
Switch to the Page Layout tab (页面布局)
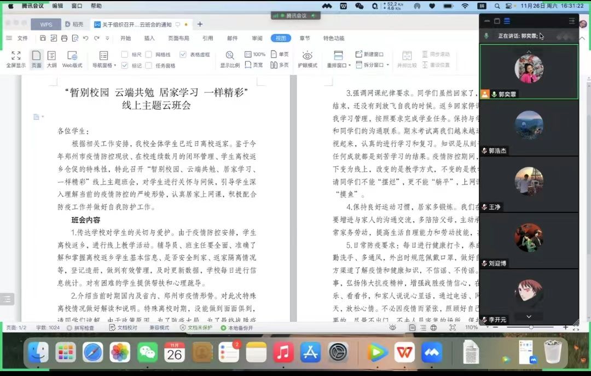click(178, 38)
